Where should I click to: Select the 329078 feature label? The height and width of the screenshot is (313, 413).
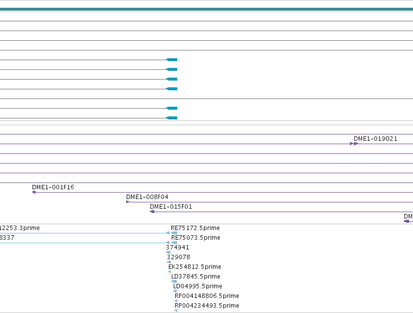click(178, 257)
